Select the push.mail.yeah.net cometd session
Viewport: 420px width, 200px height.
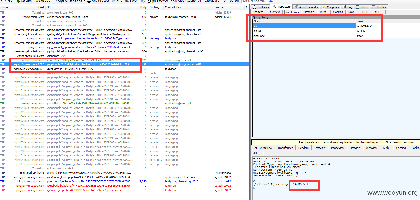click(x=125, y=173)
